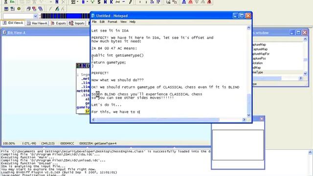Switch to the Hex View-A tab

37,23
